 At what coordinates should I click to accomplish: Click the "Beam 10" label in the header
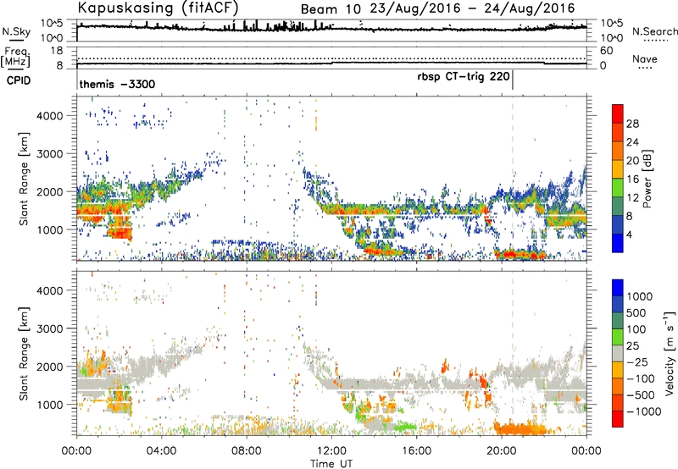[331, 9]
